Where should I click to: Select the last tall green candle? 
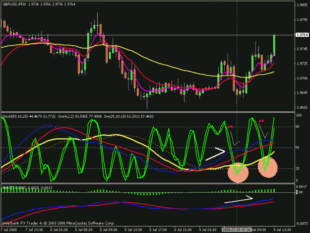[x=274, y=45]
